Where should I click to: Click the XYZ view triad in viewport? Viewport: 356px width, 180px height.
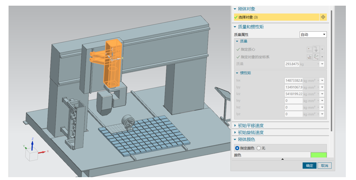pyautogui.click(x=32, y=151)
